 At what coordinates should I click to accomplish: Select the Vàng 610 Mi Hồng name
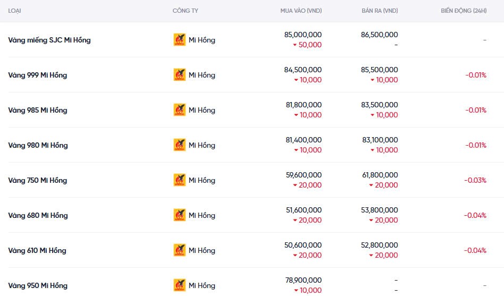38,250
